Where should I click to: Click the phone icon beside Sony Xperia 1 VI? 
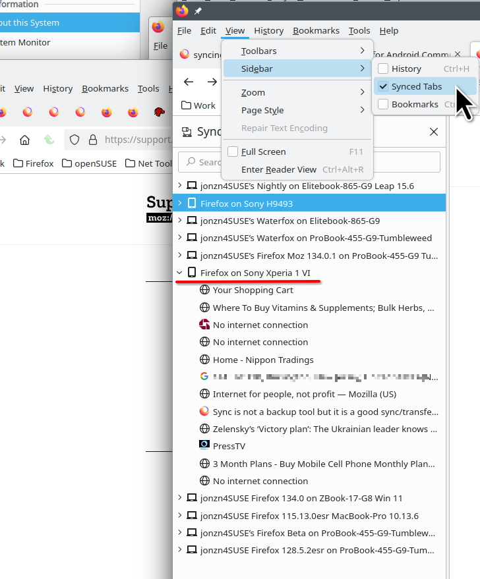coord(192,273)
